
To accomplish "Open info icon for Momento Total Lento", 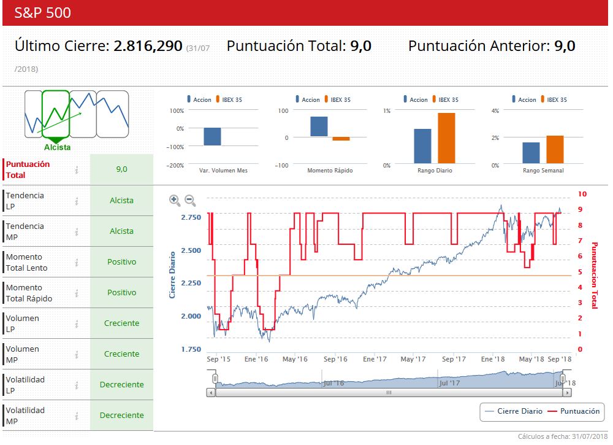I will 77,262.
